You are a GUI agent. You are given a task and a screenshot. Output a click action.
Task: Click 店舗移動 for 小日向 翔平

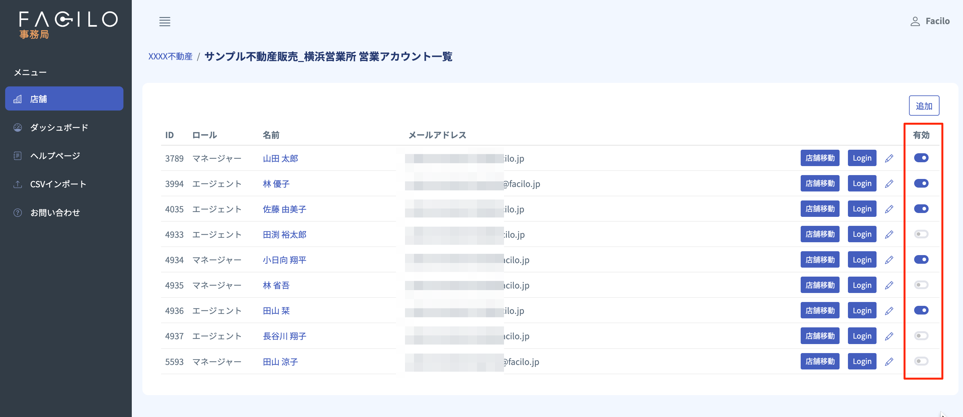[x=820, y=260]
